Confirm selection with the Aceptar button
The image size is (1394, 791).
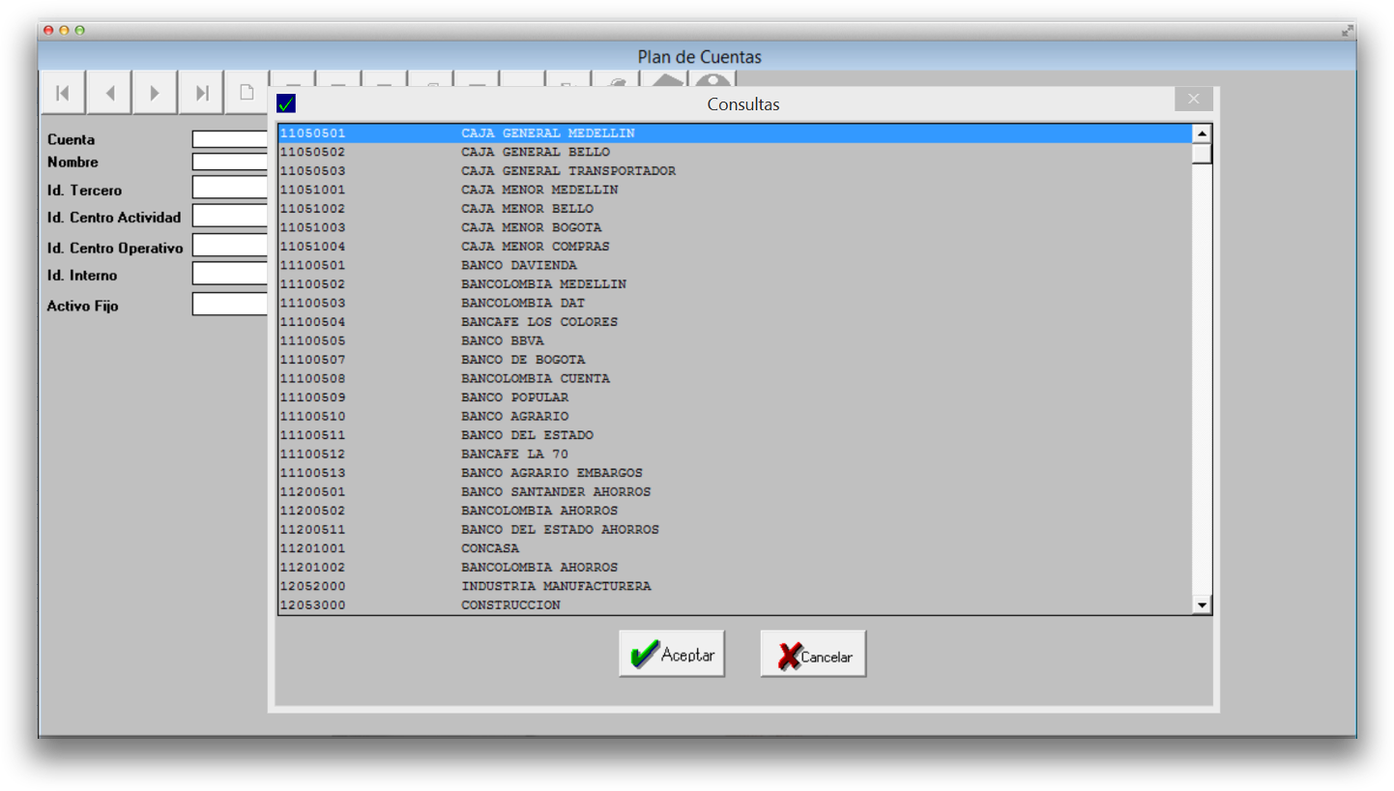(672, 655)
